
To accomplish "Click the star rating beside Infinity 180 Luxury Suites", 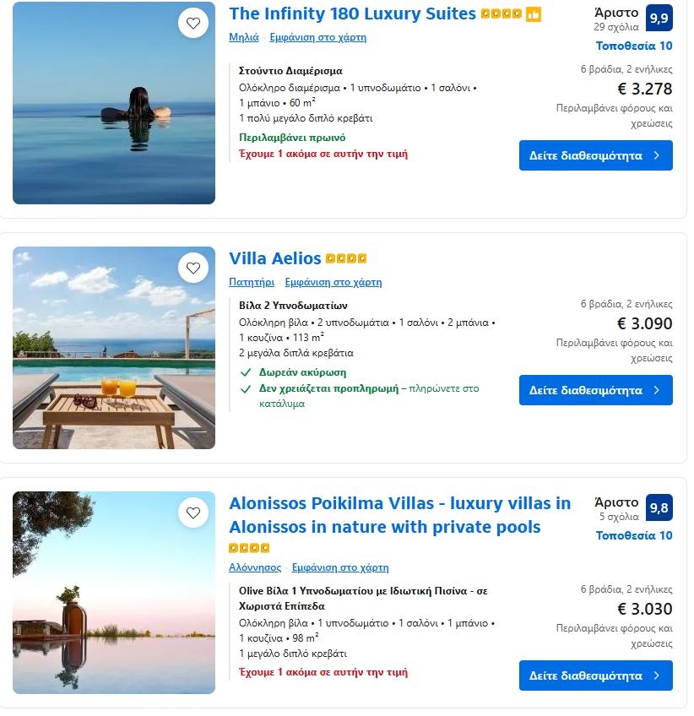I will click(x=501, y=14).
